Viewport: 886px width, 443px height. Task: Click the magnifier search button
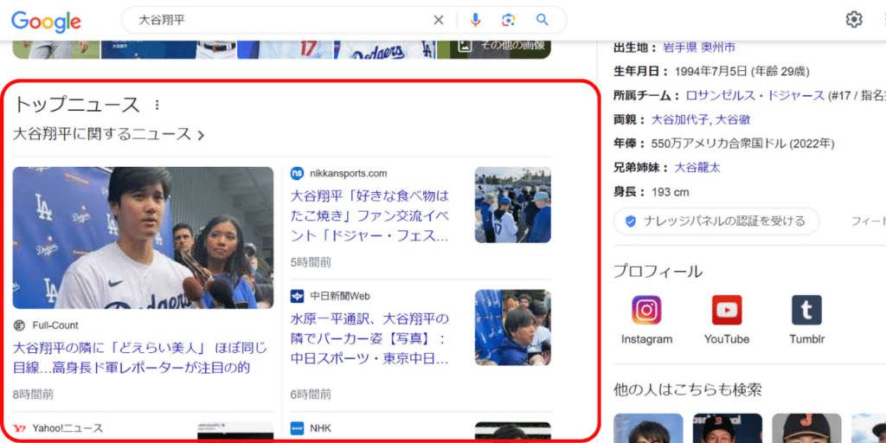pyautogui.click(x=543, y=21)
